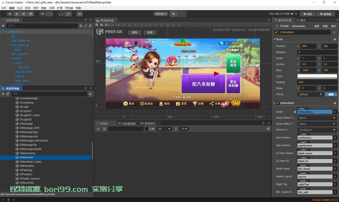Remove the Node Head btn_head reference

[335, 169]
